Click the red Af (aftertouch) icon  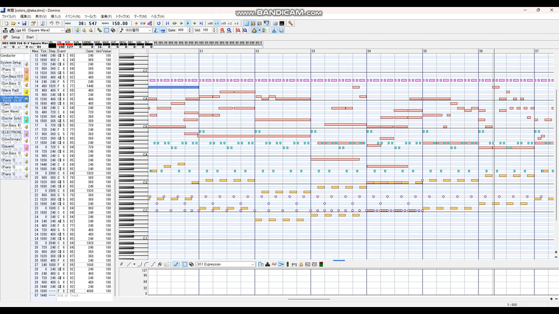tap(274, 265)
